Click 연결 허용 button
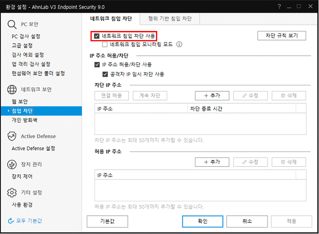 (x=112, y=96)
